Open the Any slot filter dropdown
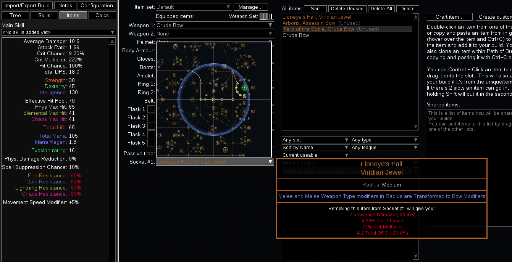512x262 pixels. [x=316, y=140]
